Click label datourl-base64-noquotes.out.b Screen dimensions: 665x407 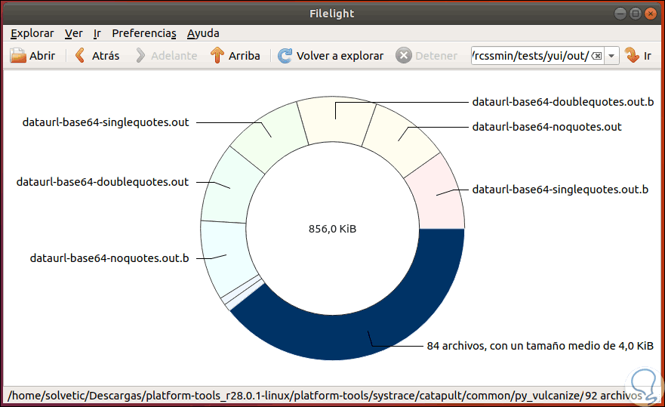pos(109,258)
